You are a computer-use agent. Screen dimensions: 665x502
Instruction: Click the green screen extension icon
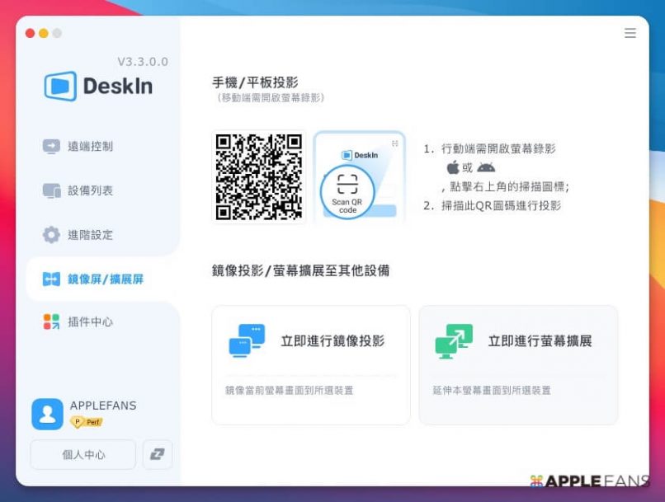(454, 340)
